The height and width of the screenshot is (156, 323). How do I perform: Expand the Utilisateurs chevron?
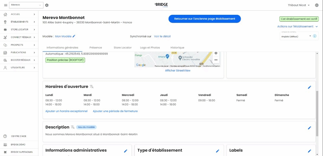click(35, 68)
